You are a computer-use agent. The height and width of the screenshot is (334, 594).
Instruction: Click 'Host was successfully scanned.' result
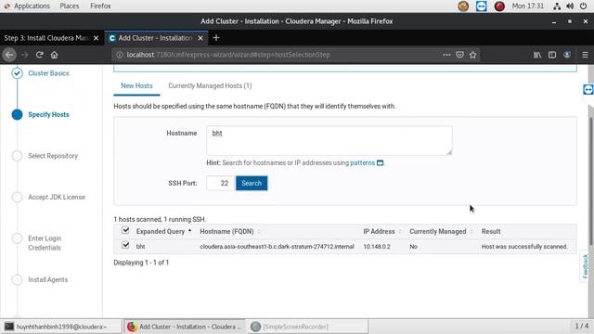tap(524, 247)
